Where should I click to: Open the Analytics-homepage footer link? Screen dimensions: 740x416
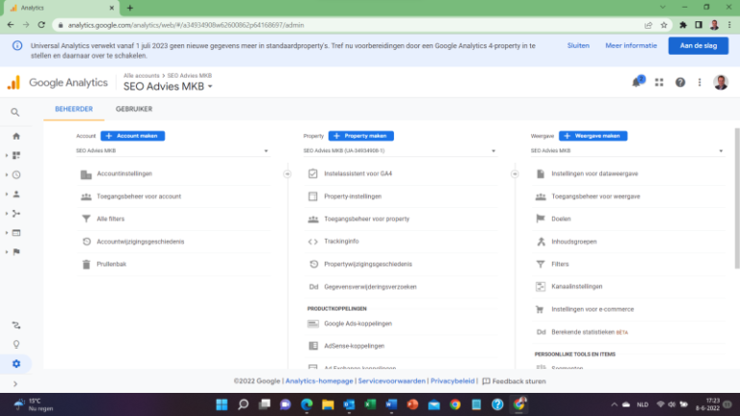319,381
